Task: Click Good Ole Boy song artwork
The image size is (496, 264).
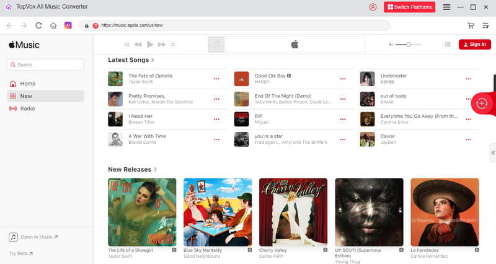Action: point(241,79)
